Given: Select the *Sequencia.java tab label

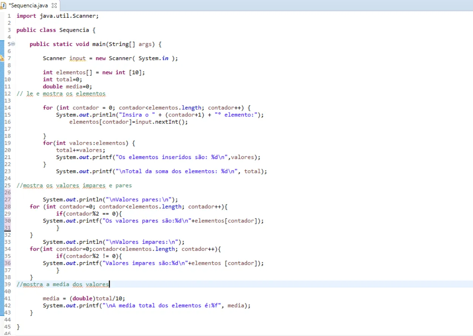Looking at the screenshot, I should pyautogui.click(x=28, y=6).
